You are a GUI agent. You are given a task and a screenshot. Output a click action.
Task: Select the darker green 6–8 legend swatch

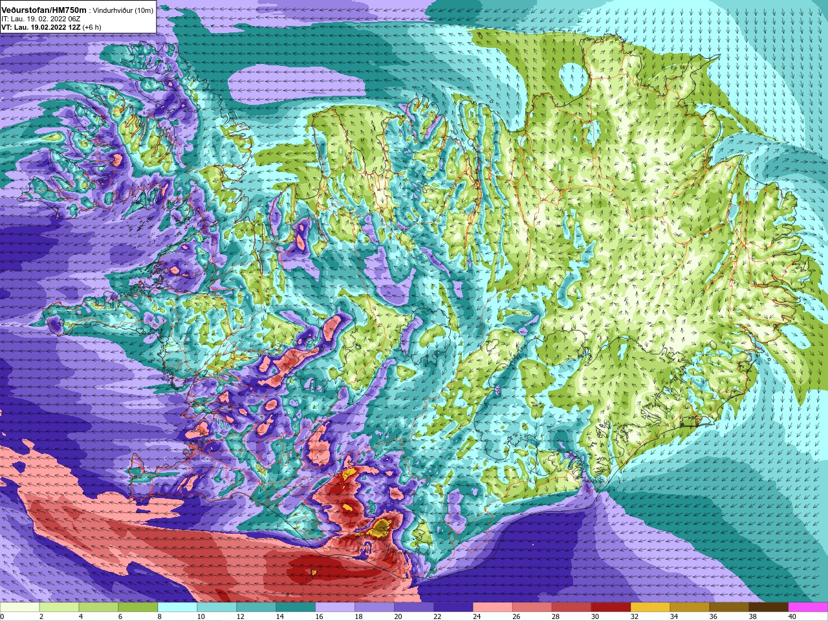click(x=138, y=607)
